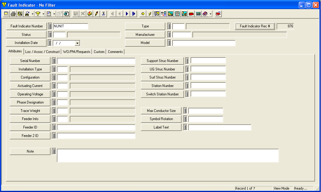Click the purple book icon

coord(205,14)
